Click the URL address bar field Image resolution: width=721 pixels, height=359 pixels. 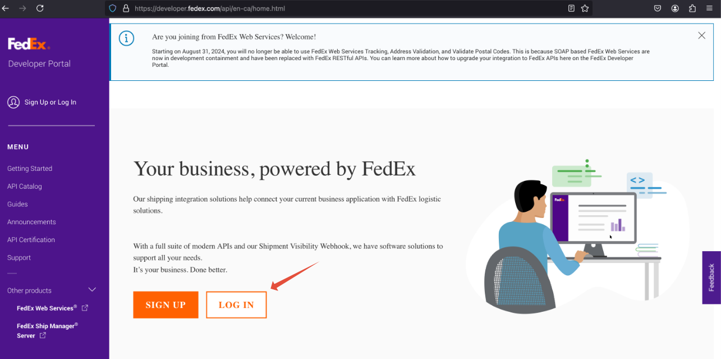click(x=348, y=8)
